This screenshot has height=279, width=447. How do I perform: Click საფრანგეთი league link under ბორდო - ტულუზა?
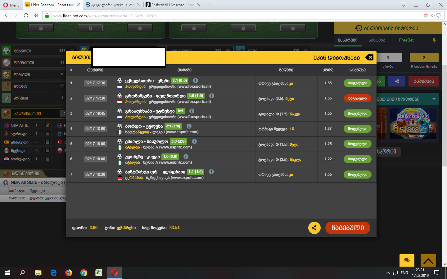tap(137, 132)
